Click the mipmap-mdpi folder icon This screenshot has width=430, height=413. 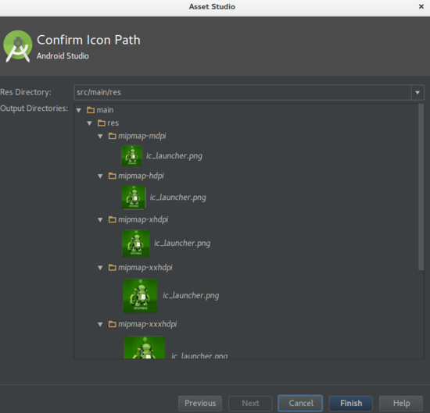point(112,136)
